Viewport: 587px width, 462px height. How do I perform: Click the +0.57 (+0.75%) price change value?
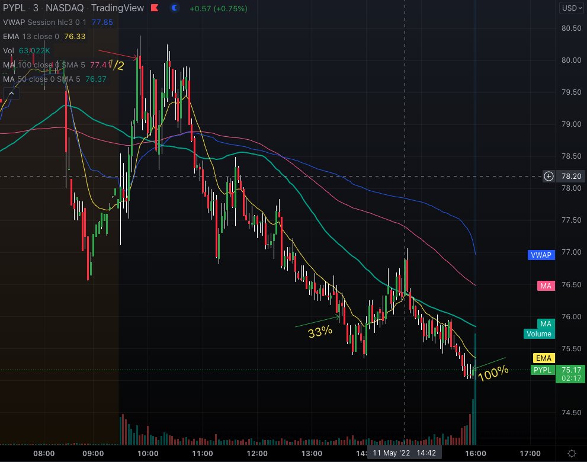(218, 8)
